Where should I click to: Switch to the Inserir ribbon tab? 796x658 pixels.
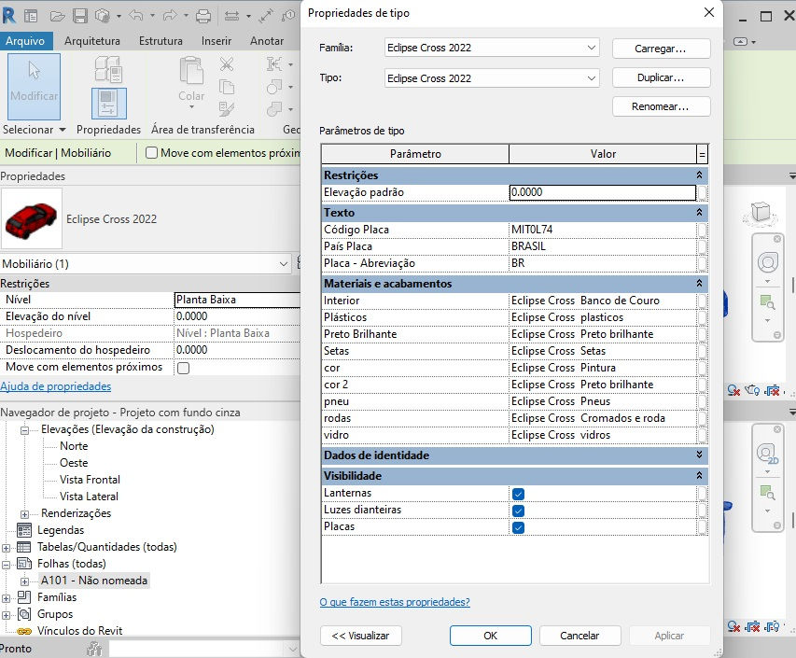[216, 41]
